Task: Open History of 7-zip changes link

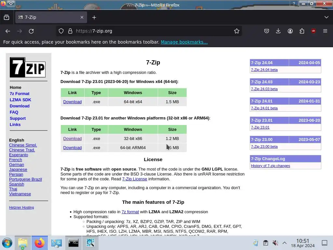Action: click(270, 166)
